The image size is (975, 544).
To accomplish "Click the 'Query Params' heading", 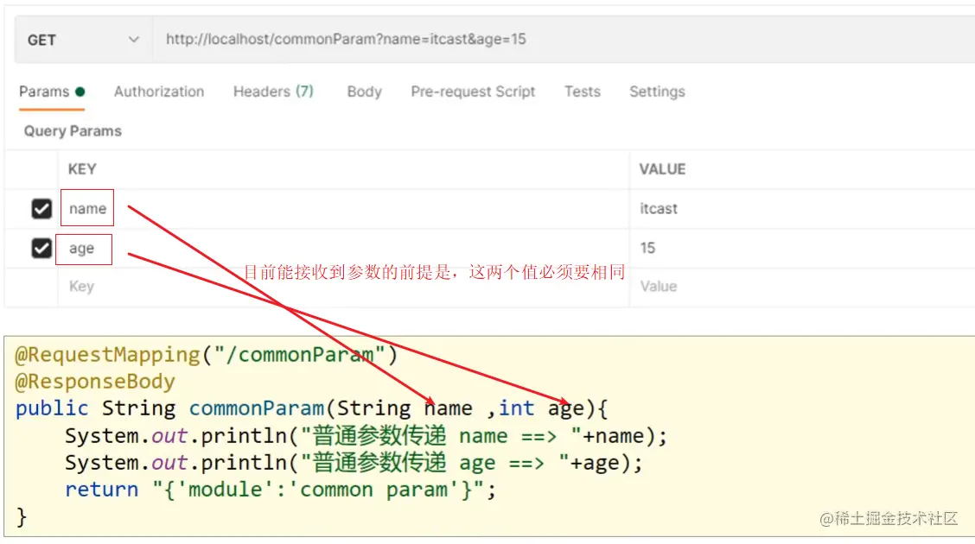I will coord(73,131).
